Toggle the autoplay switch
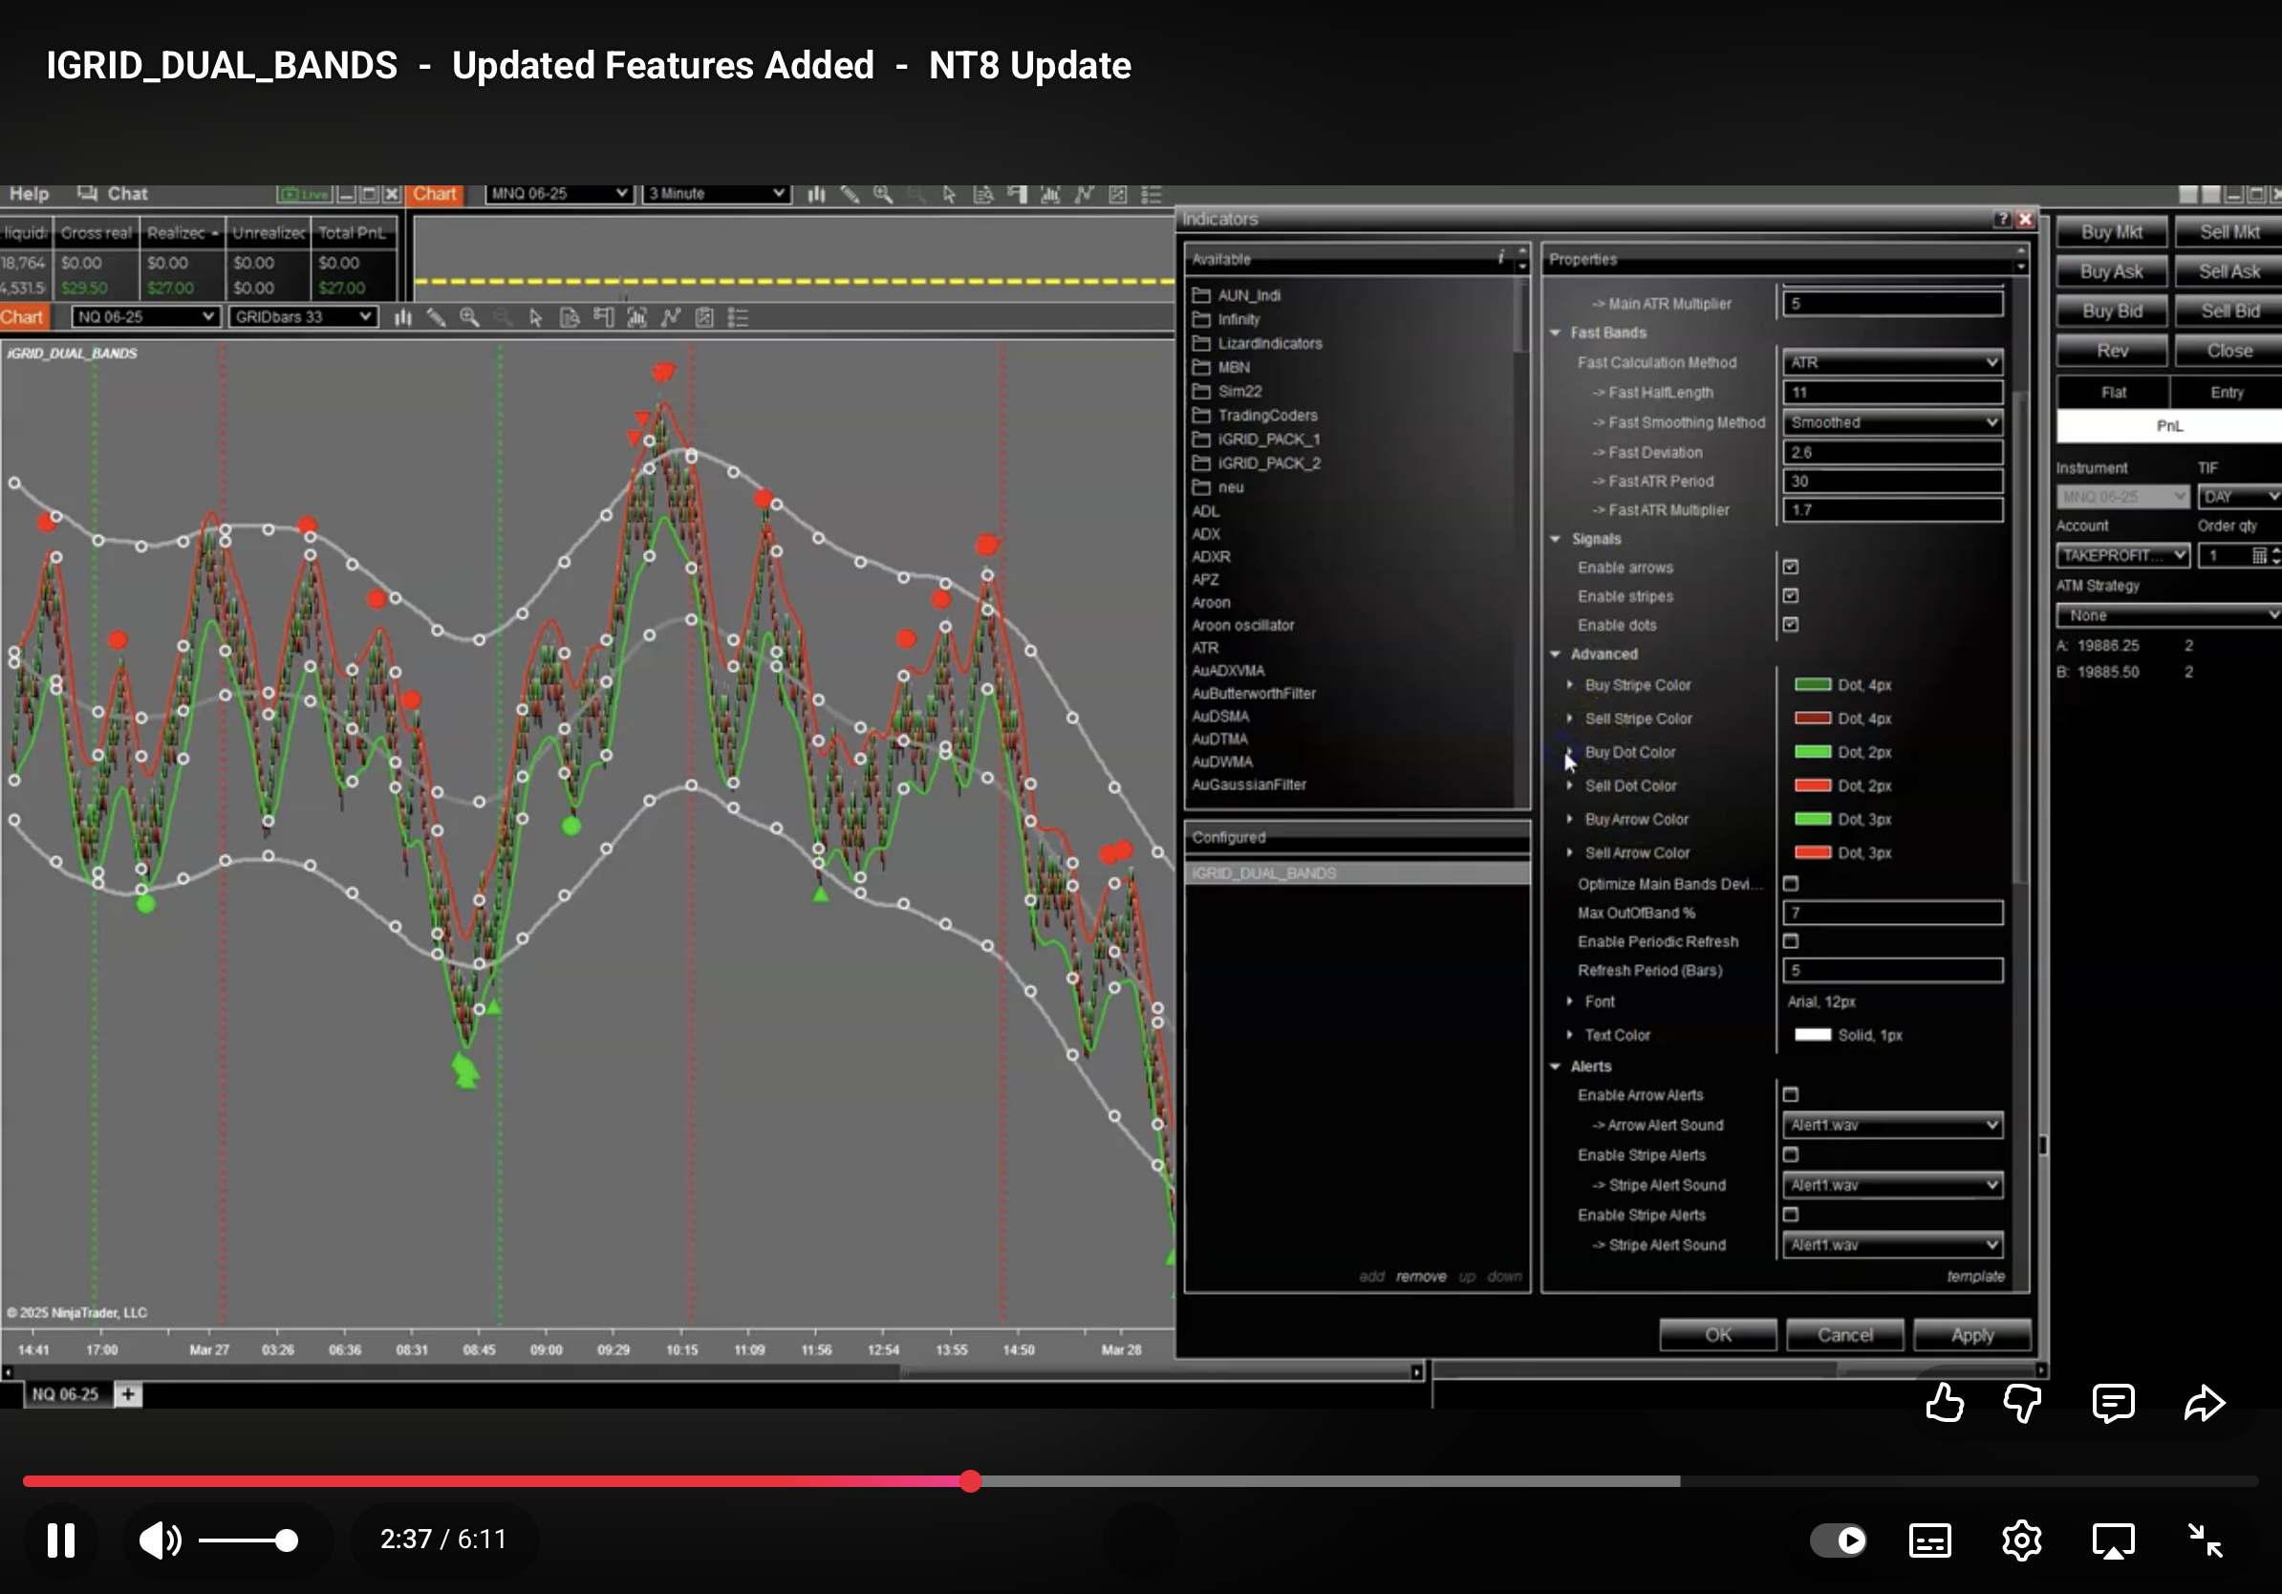The image size is (2282, 1594). point(1838,1540)
